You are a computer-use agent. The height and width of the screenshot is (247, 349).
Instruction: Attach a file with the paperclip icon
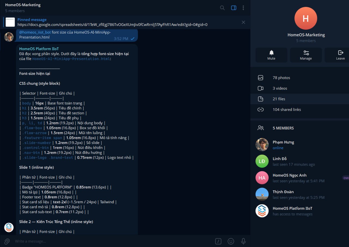coord(7,241)
